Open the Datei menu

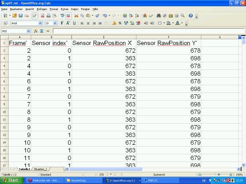click(4, 9)
